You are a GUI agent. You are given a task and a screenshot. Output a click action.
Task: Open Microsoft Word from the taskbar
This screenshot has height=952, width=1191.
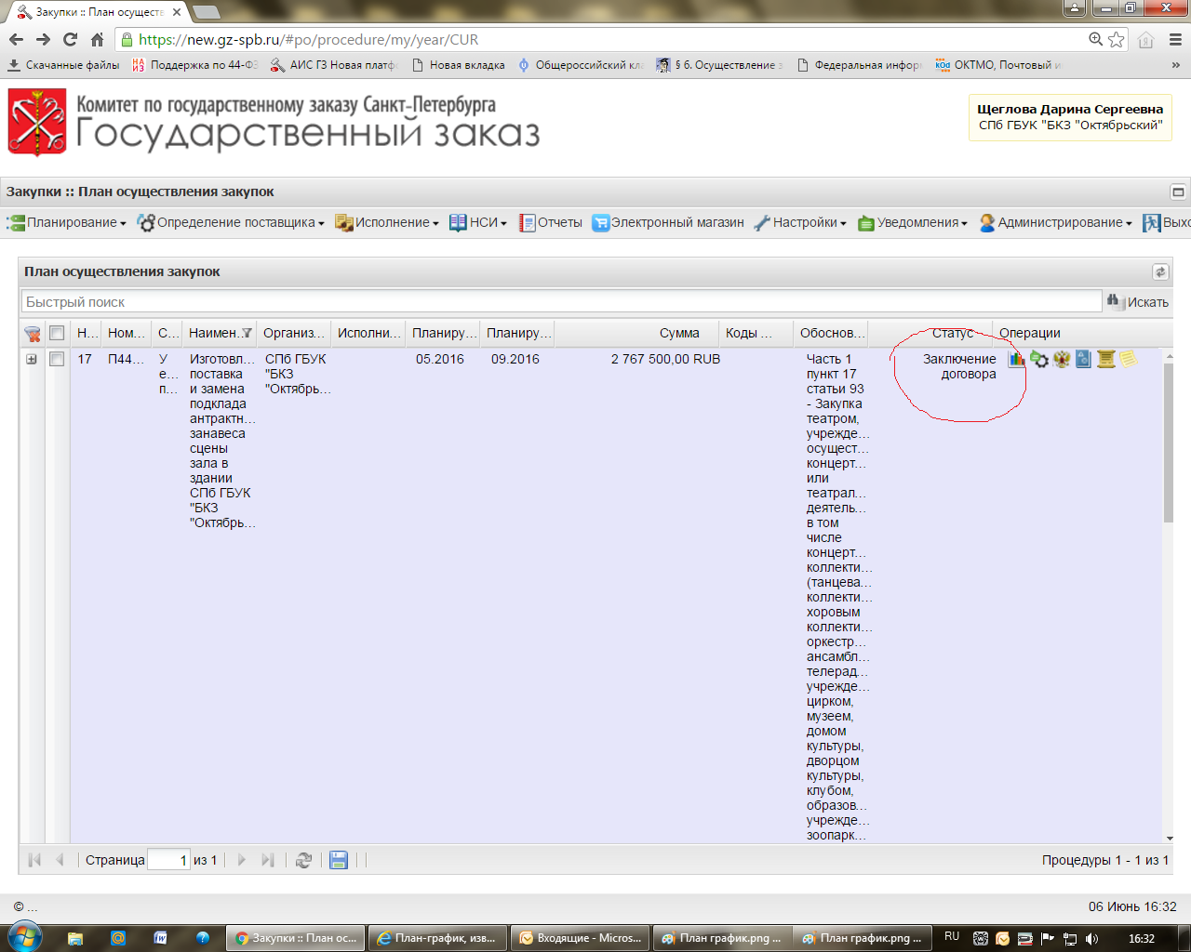pyautogui.click(x=160, y=938)
